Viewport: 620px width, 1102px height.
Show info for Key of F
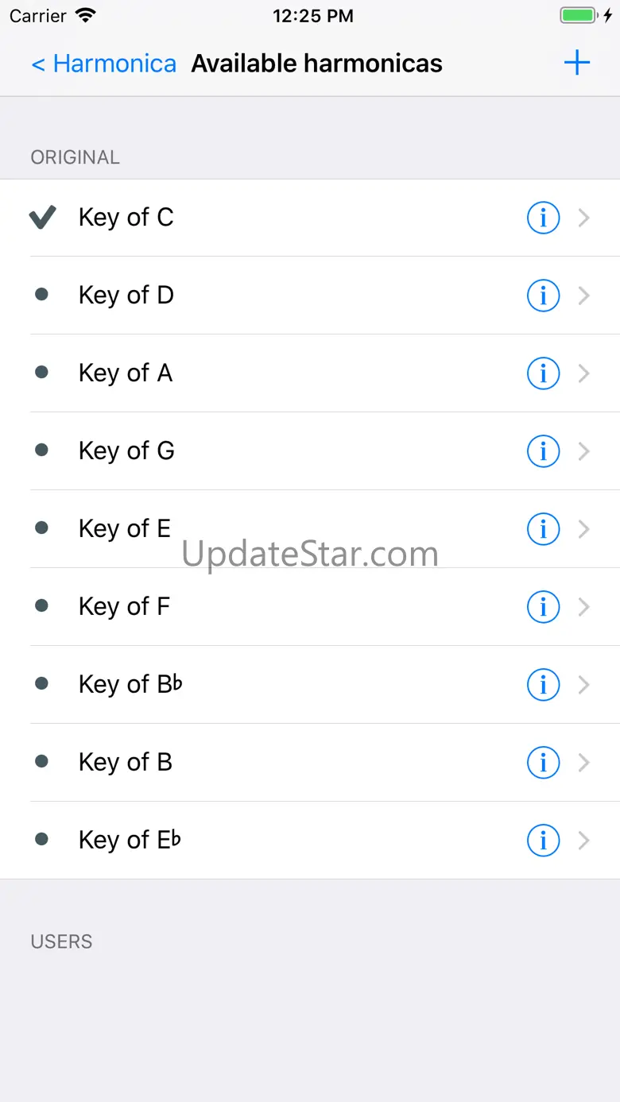(544, 607)
